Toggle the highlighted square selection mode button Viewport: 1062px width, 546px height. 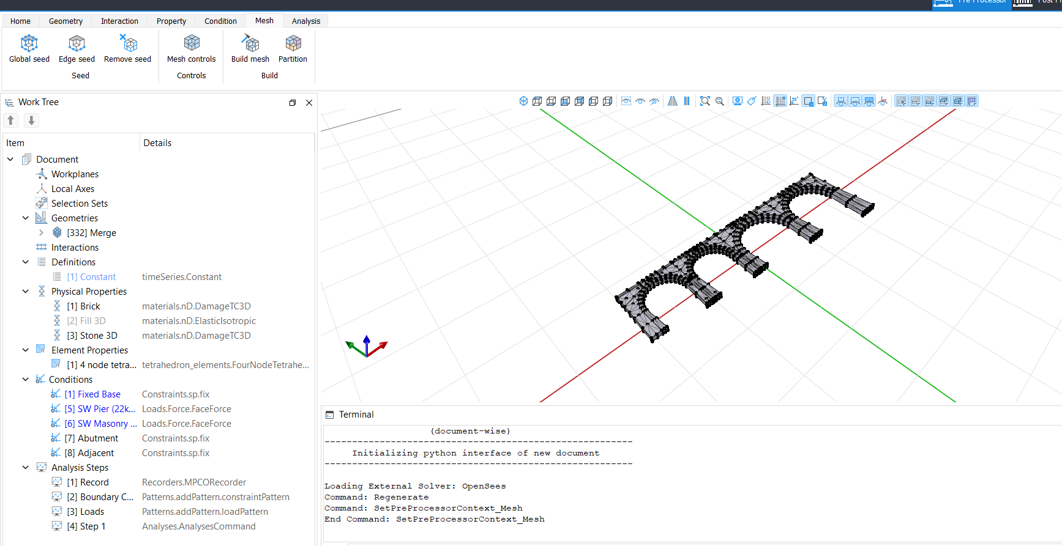[809, 101]
